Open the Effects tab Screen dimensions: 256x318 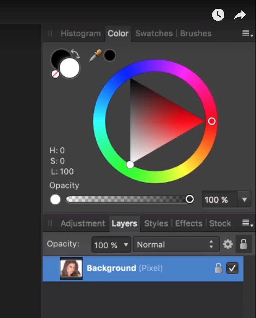click(189, 223)
